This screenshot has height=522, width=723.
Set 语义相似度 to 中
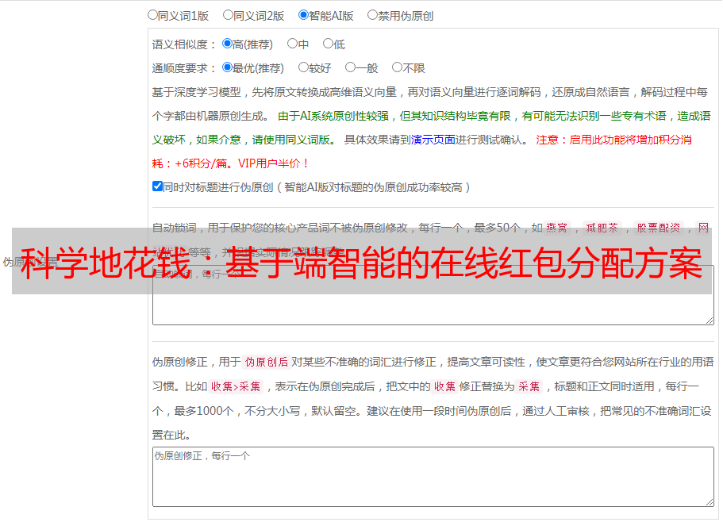292,44
